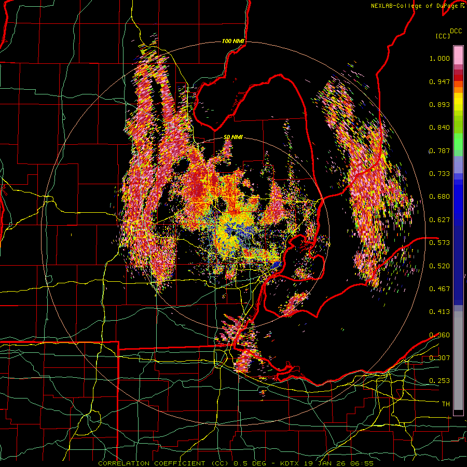Click the 0.947 legend value
Image resolution: width=467 pixels, height=467 pixels.
click(x=439, y=81)
